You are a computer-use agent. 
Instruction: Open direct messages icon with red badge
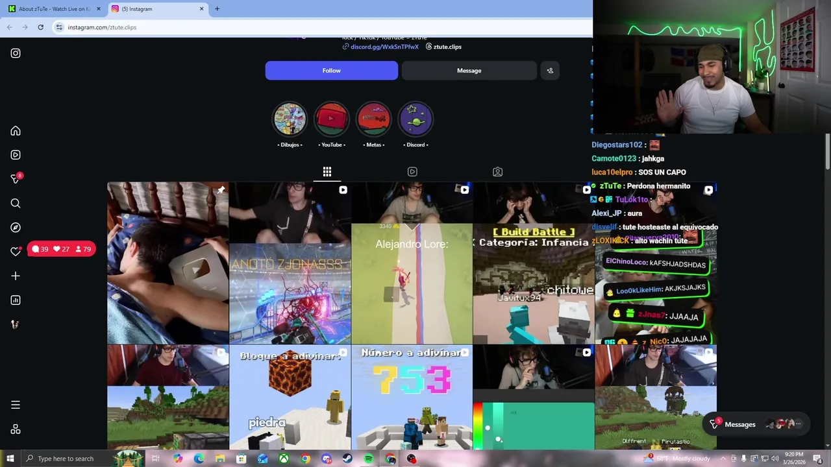tap(16, 179)
